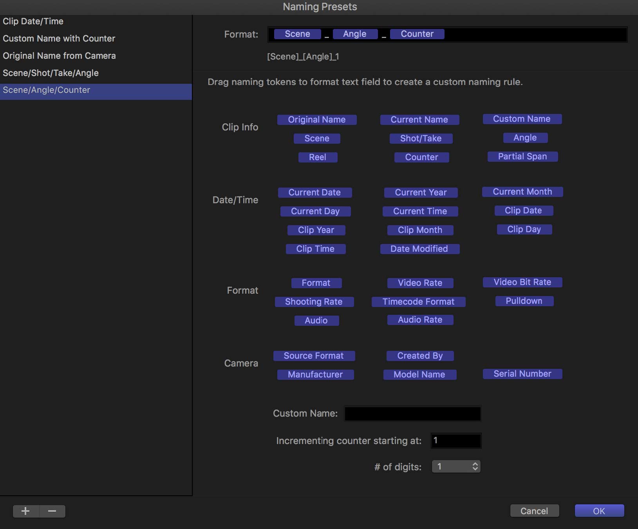
Task: Click the Clip Day token
Action: click(x=524, y=229)
